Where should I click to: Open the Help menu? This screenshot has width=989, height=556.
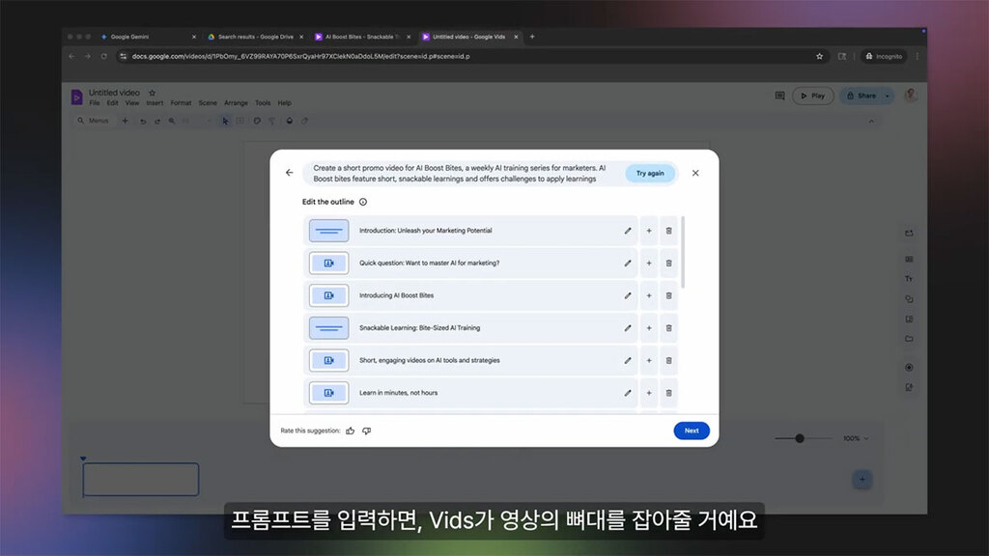285,102
